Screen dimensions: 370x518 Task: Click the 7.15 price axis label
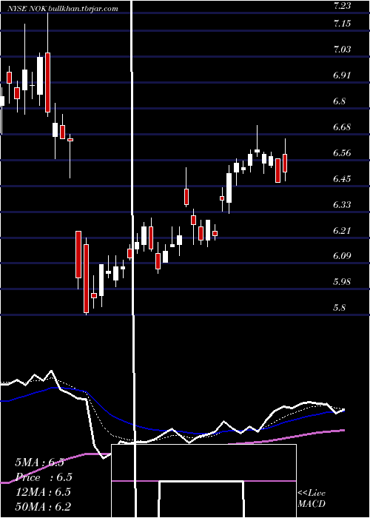click(x=342, y=24)
